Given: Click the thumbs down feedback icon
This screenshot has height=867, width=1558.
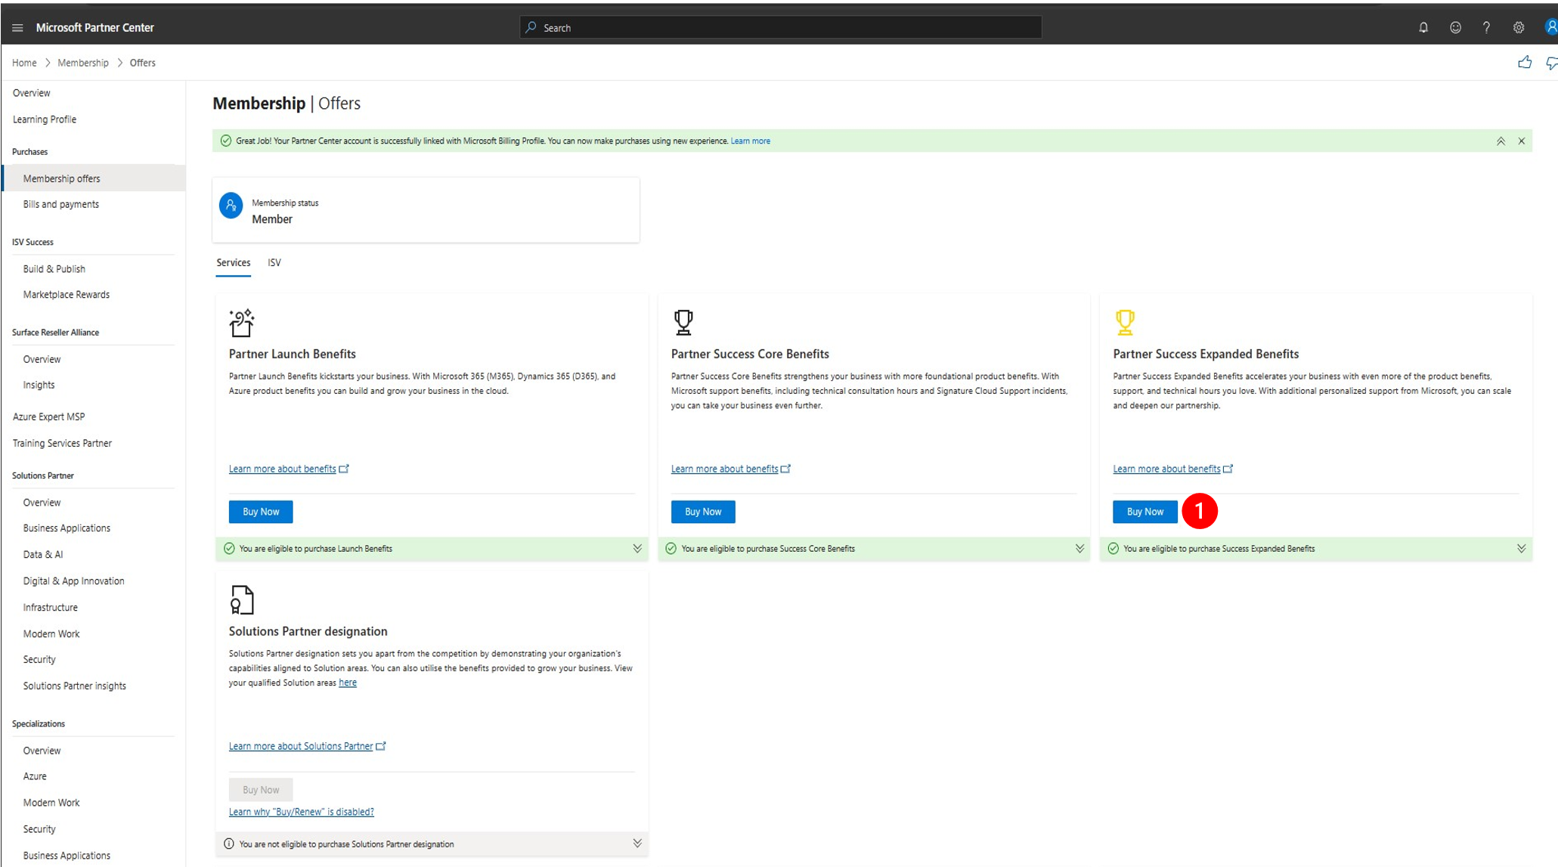Looking at the screenshot, I should pos(1551,63).
